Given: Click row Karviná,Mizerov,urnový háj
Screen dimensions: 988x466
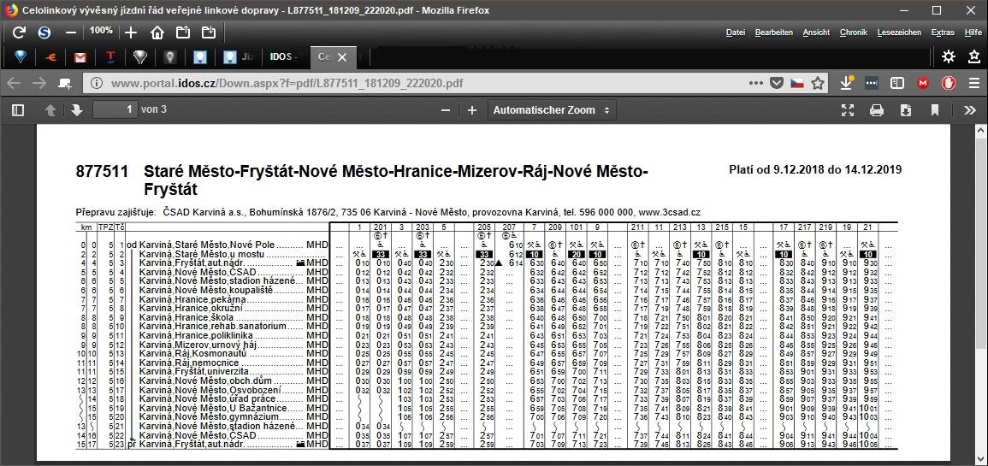Looking at the screenshot, I should 485,345.
